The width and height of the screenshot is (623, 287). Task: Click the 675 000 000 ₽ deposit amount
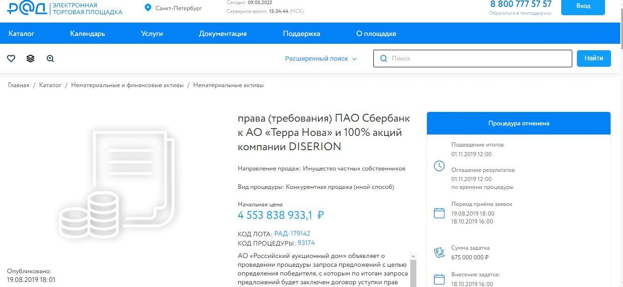tap(470, 258)
